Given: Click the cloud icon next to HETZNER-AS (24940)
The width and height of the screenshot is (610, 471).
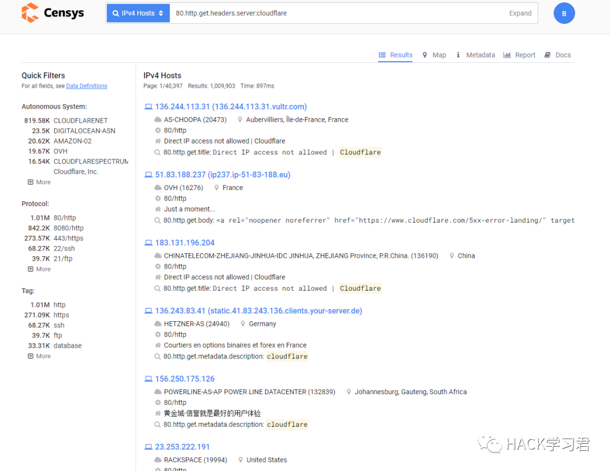Looking at the screenshot, I should tap(158, 324).
